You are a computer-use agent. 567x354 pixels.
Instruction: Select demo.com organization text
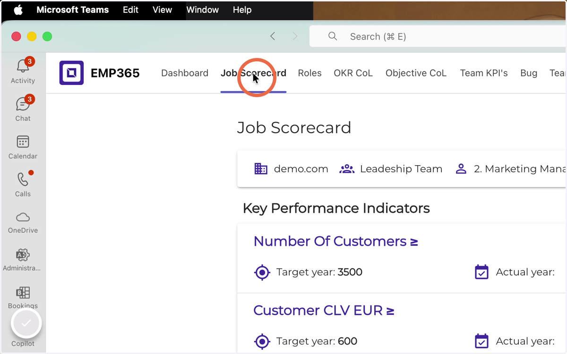301,169
